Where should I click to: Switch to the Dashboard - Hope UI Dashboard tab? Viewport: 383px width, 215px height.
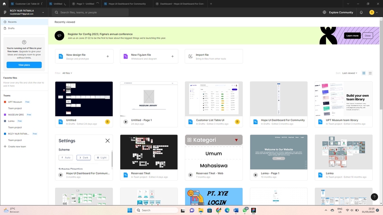tap(180, 4)
